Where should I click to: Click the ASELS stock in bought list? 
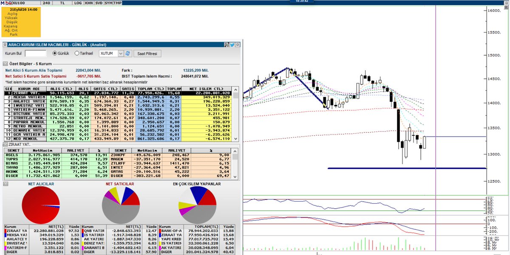tap(57, 156)
